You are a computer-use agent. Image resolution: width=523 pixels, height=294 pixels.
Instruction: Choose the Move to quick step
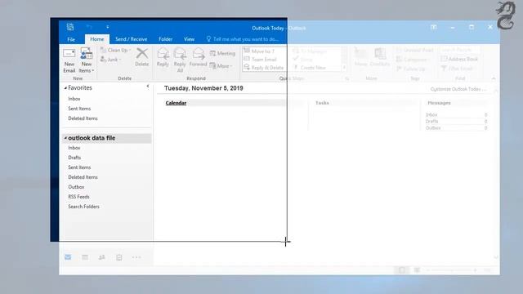260,51
